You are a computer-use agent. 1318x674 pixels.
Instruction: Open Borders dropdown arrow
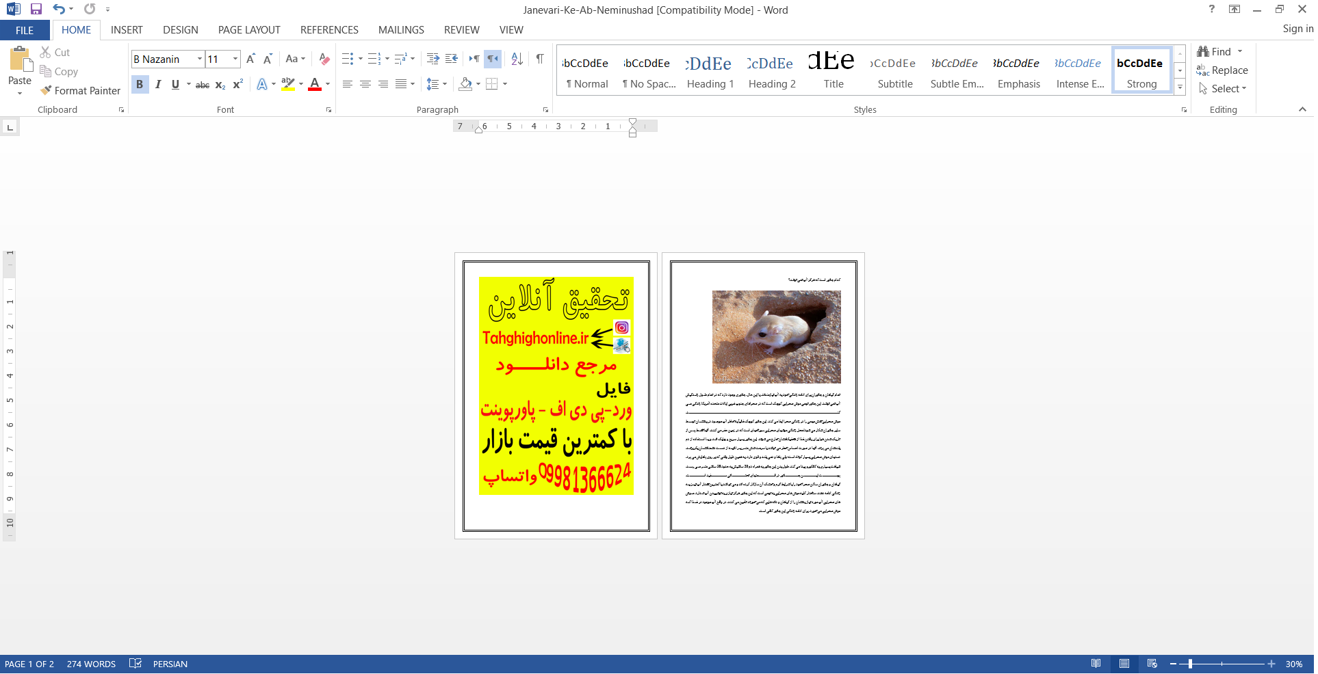click(x=505, y=84)
